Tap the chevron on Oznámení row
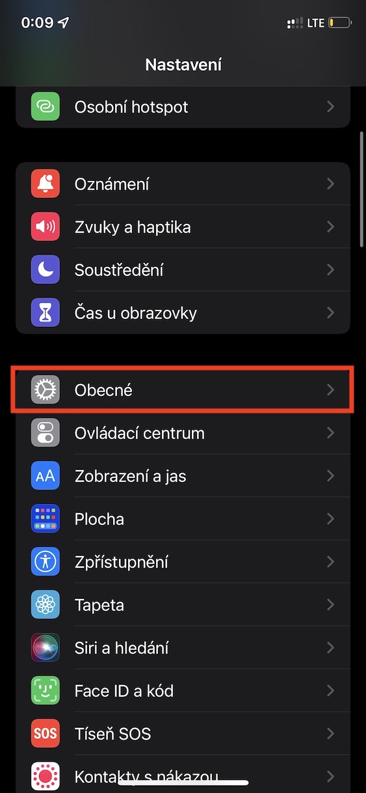366x793 pixels. point(330,184)
